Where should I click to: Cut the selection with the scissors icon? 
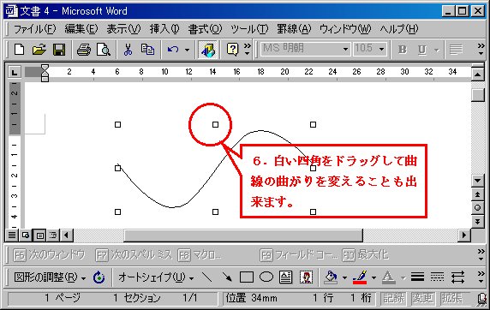coord(128,50)
